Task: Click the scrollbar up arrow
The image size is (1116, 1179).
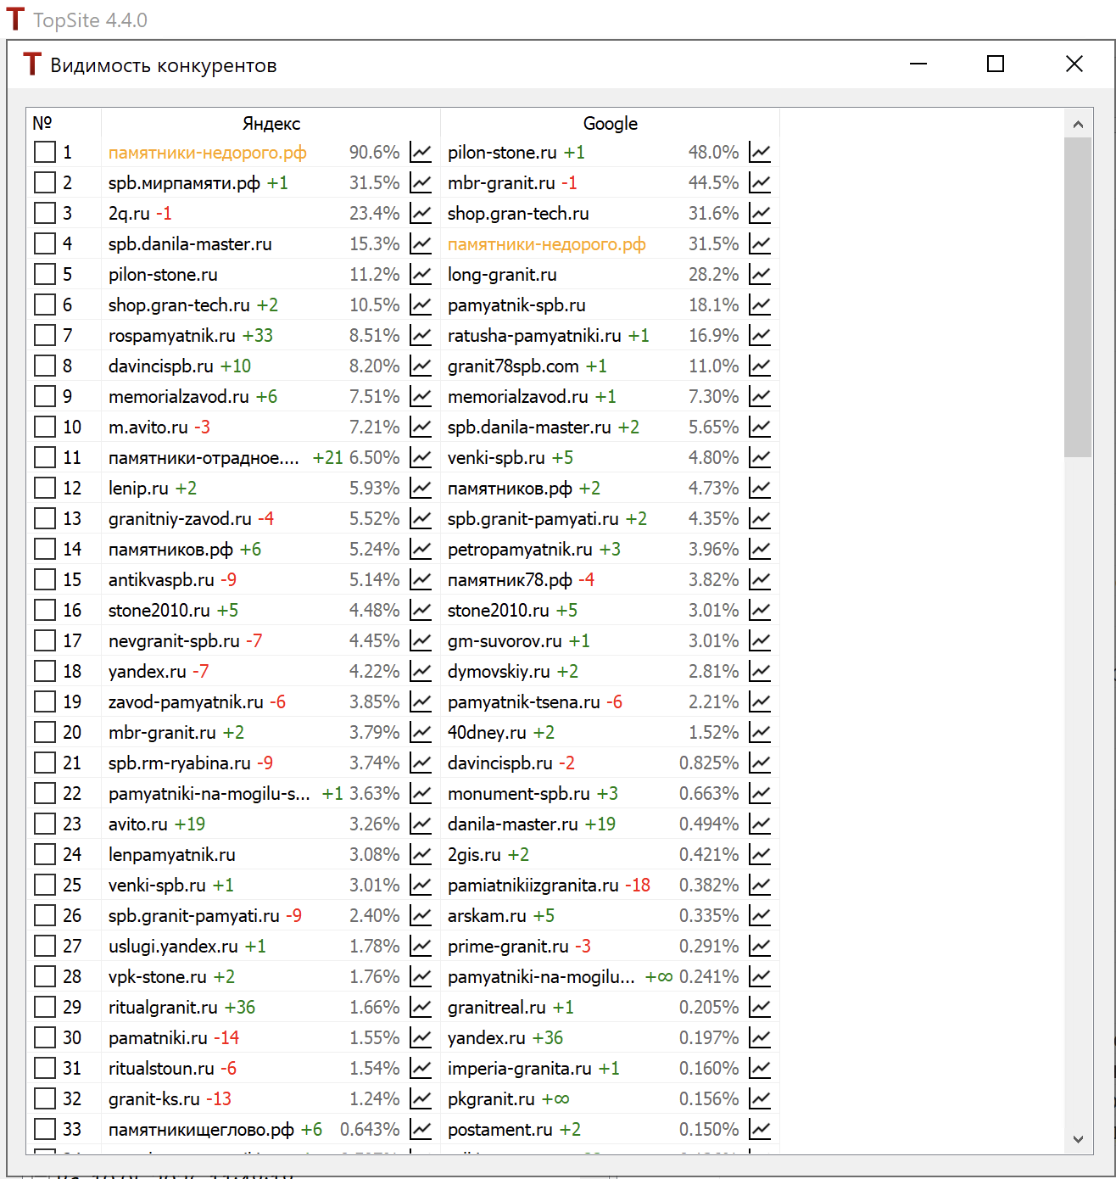Action: pyautogui.click(x=1078, y=124)
